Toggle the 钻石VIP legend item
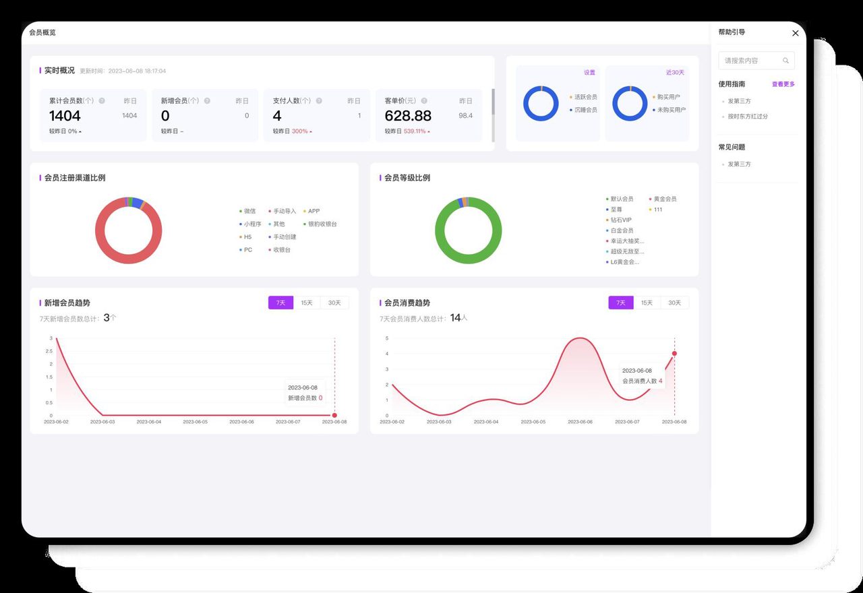This screenshot has width=863, height=593. coord(619,220)
